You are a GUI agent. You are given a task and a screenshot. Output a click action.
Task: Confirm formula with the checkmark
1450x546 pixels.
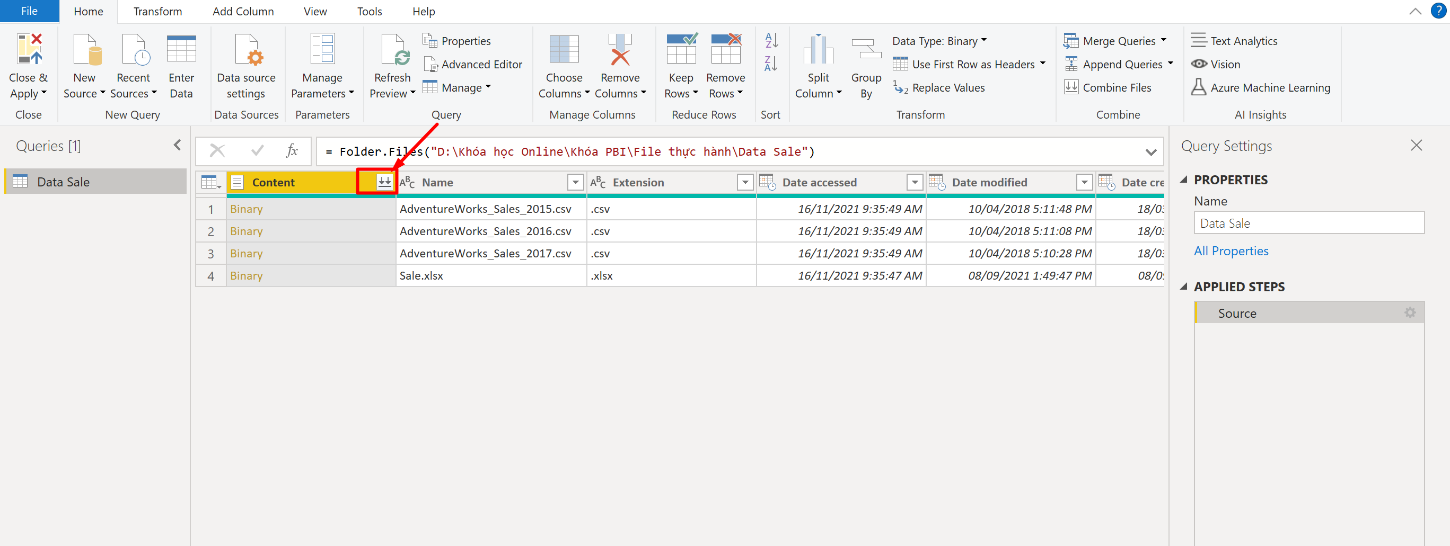tap(257, 151)
